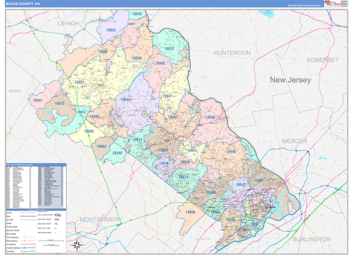Click the Bucks County, PA title

23,4
